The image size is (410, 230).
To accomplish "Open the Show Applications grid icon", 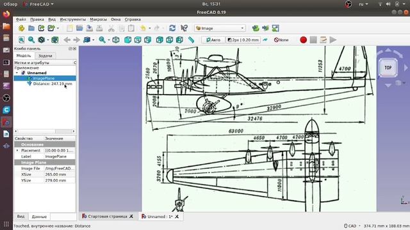I will coord(6,224).
